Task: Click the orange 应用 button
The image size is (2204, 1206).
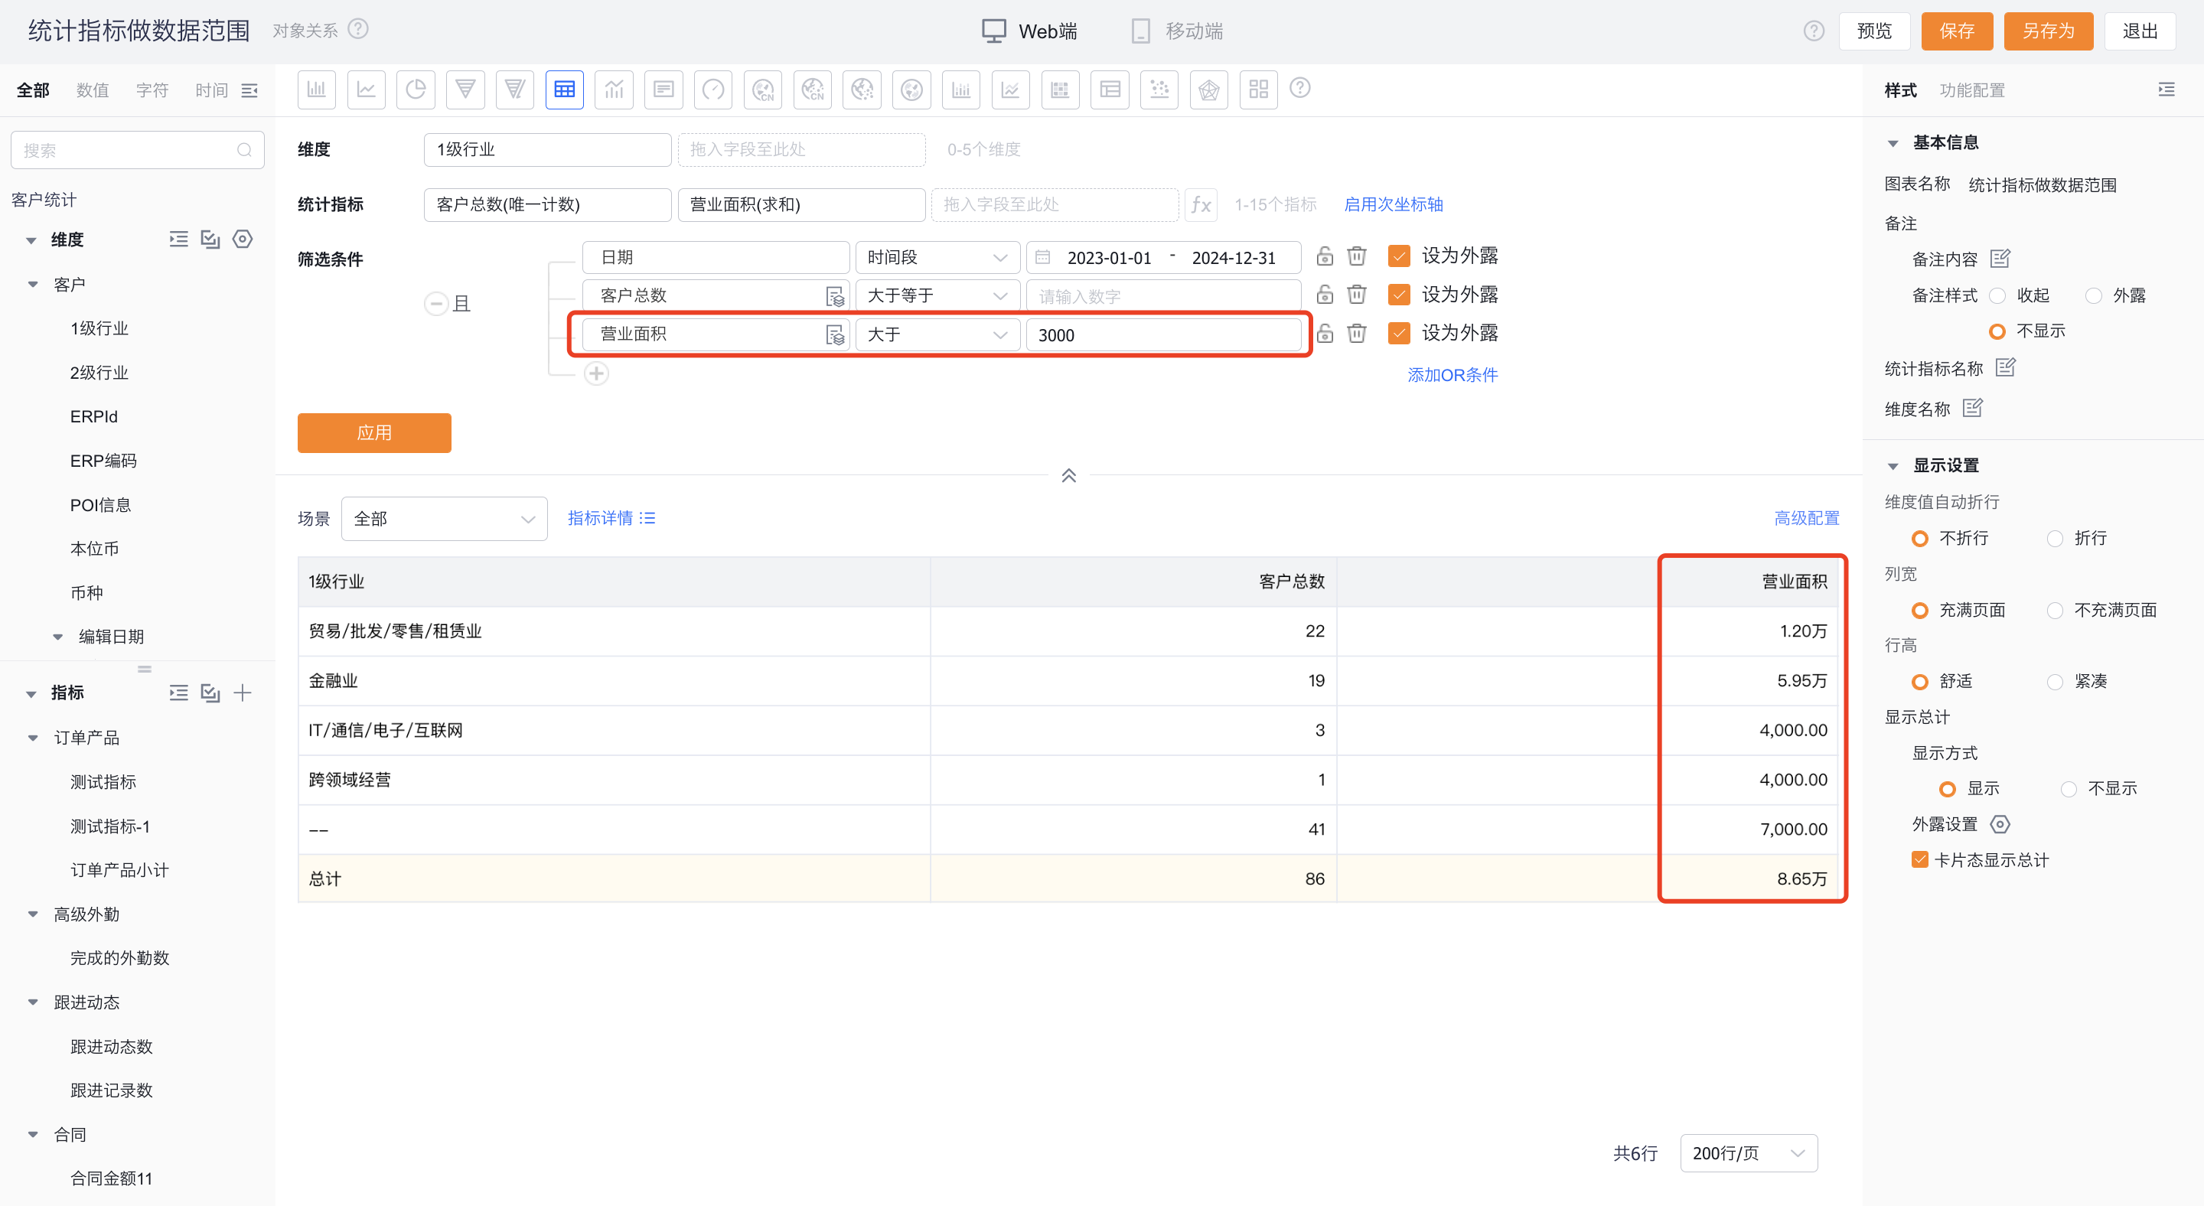Action: click(375, 433)
